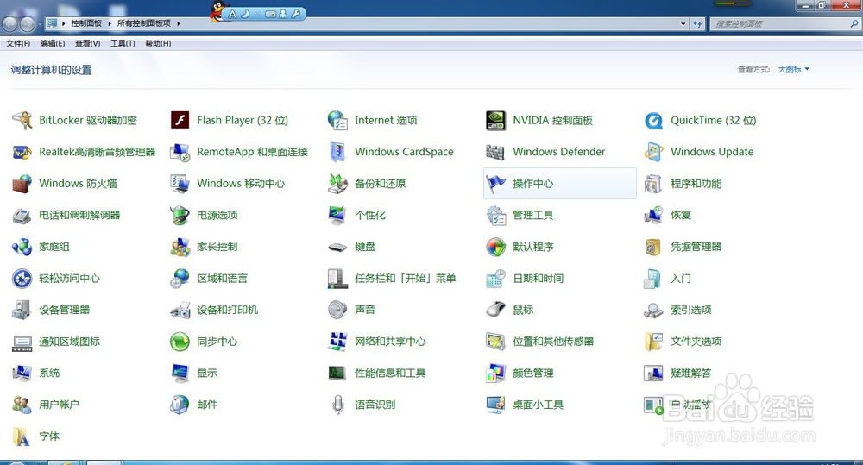Open the 设备和打印机 link
The image size is (863, 465).
pos(227,310)
